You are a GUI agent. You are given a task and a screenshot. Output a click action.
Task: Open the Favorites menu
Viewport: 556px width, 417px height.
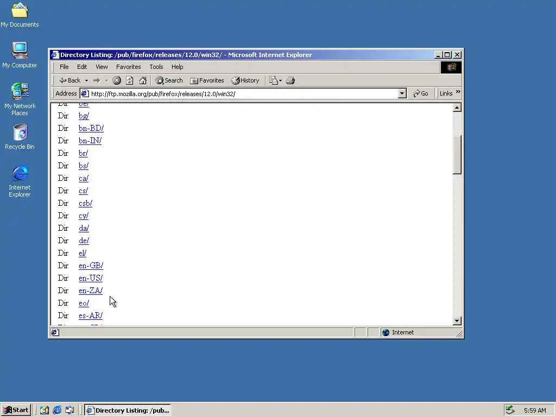pos(128,67)
